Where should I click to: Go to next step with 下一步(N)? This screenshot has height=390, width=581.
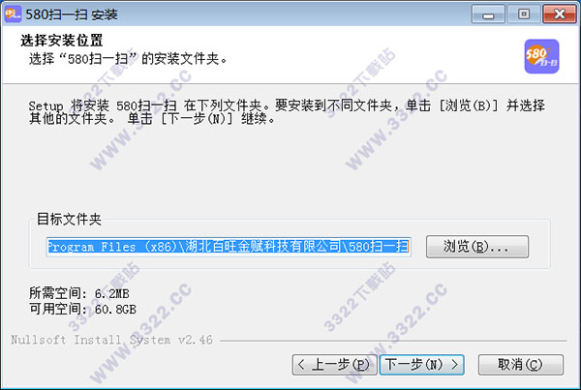pyautogui.click(x=421, y=365)
